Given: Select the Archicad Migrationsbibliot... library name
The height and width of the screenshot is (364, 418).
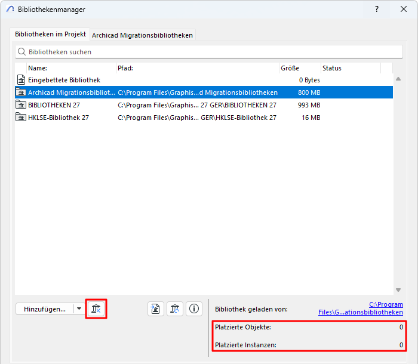Looking at the screenshot, I should click(x=72, y=92).
